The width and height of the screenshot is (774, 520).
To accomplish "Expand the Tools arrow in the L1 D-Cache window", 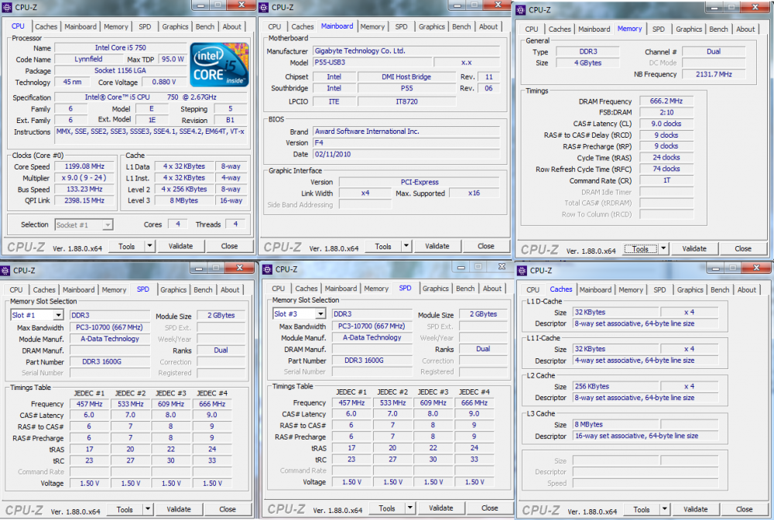I will (x=664, y=509).
